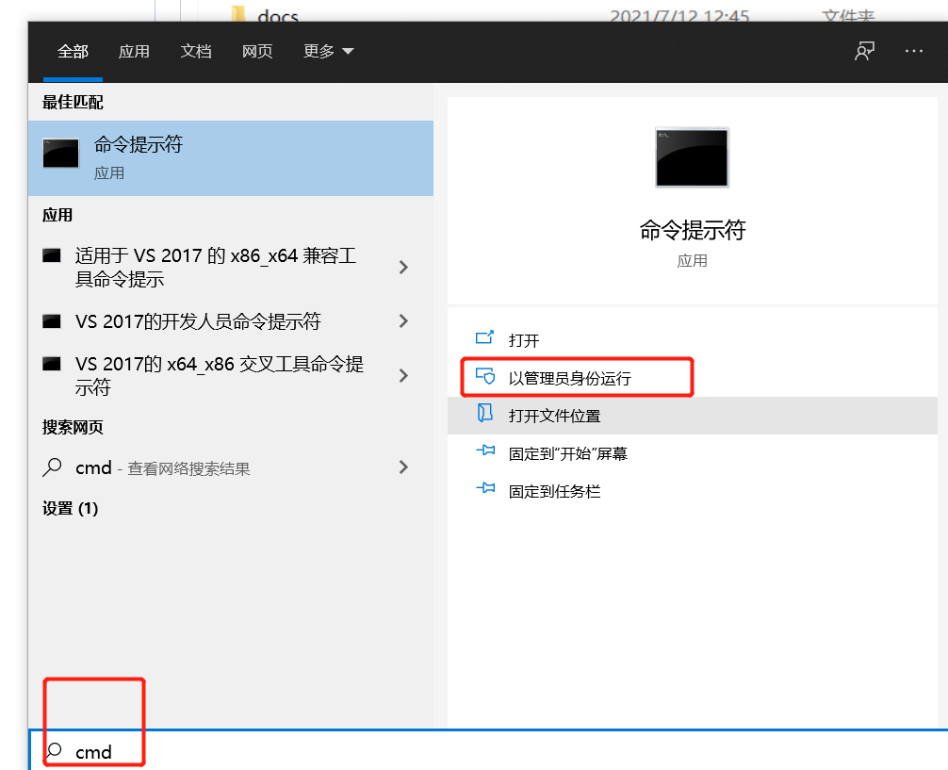Screen dimensions: 948x770
Task: Click the 打开 icon in the action list
Action: pyautogui.click(x=485, y=337)
